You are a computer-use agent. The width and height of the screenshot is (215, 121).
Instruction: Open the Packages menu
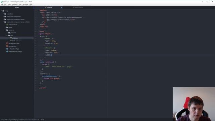26,4
